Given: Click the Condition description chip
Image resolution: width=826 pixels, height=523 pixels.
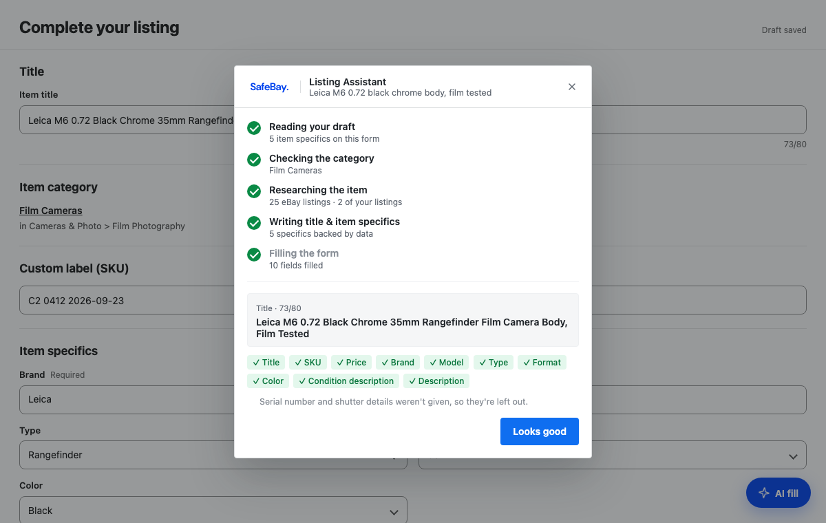Looking at the screenshot, I should (x=346, y=381).
